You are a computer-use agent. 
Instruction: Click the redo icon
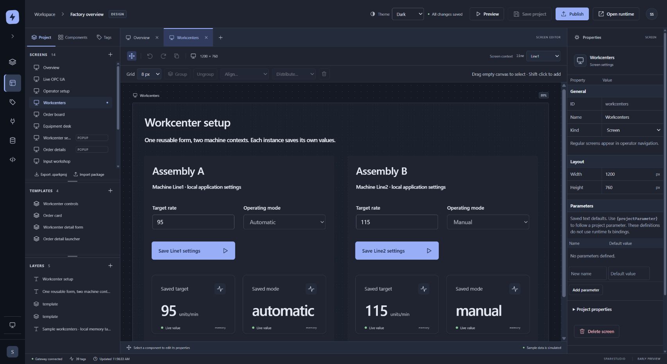pyautogui.click(x=163, y=56)
